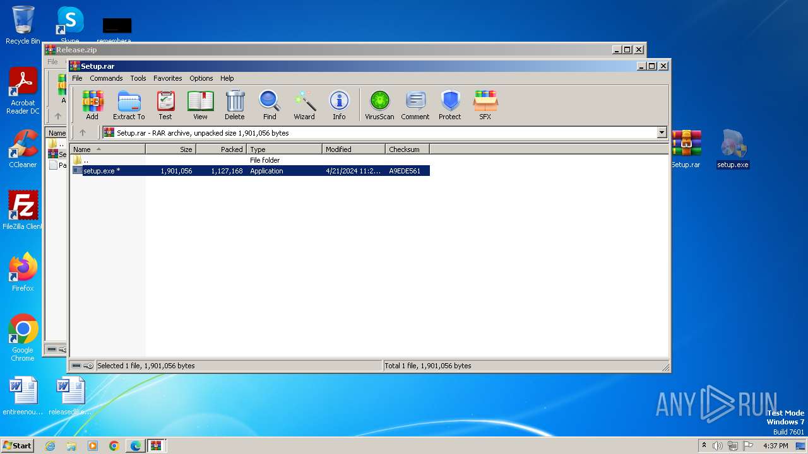Click the Protect shield icon
This screenshot has height=454, width=808.
click(450, 105)
